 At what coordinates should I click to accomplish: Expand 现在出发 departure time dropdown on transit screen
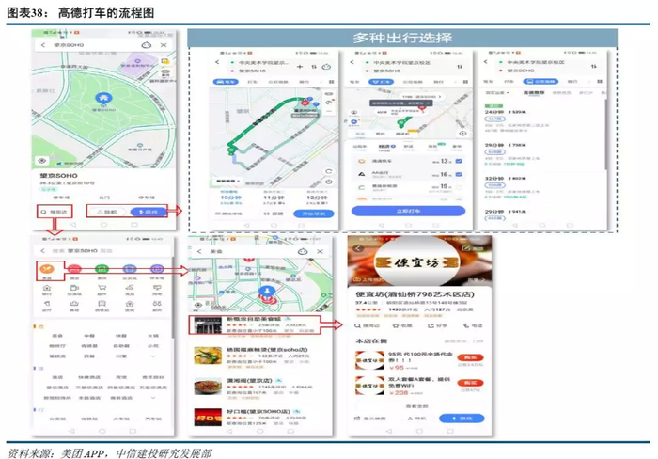click(x=497, y=92)
